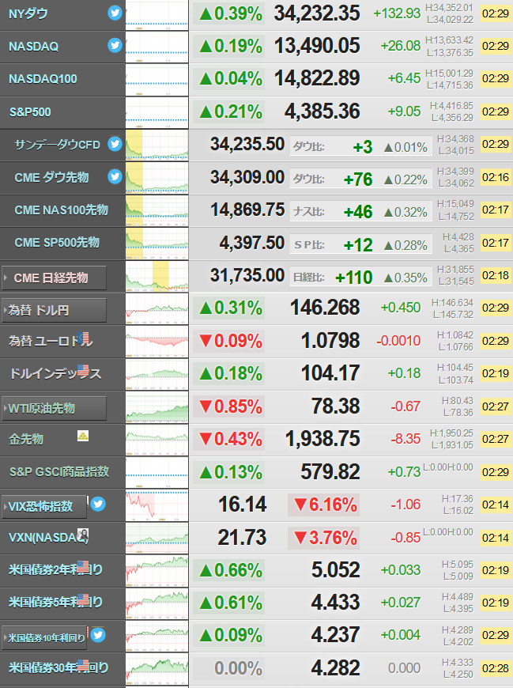Open the CME 日経先物 mini chart
Viewport: 513px width, 688px height.
click(x=157, y=277)
